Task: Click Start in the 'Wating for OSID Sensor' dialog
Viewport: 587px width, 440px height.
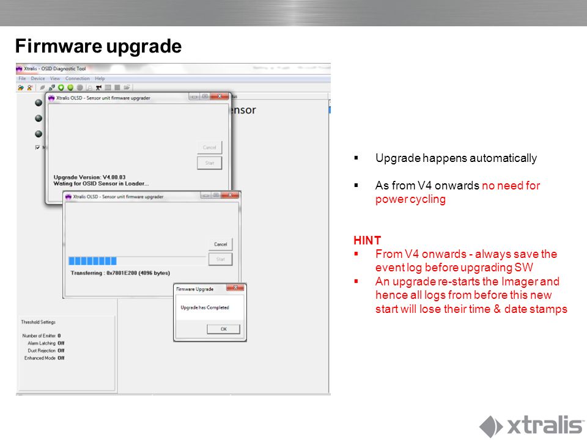Action: [x=210, y=163]
